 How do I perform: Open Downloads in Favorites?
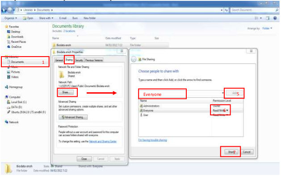15,37
